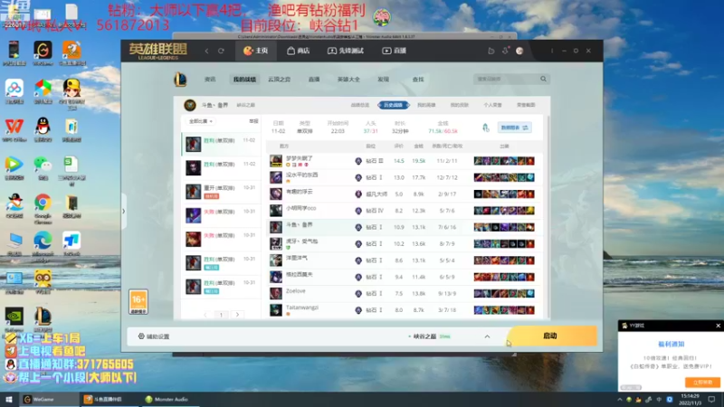
Task: Switch to the 历史战绩 match history tab
Action: 394,105
